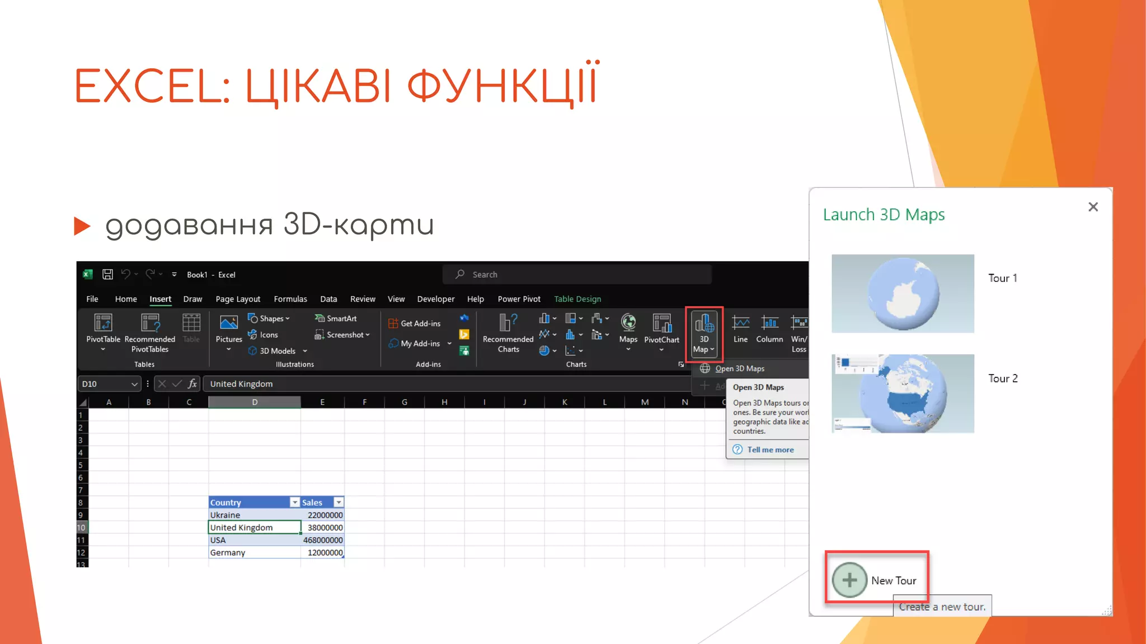Open the Data tab

[328, 299]
